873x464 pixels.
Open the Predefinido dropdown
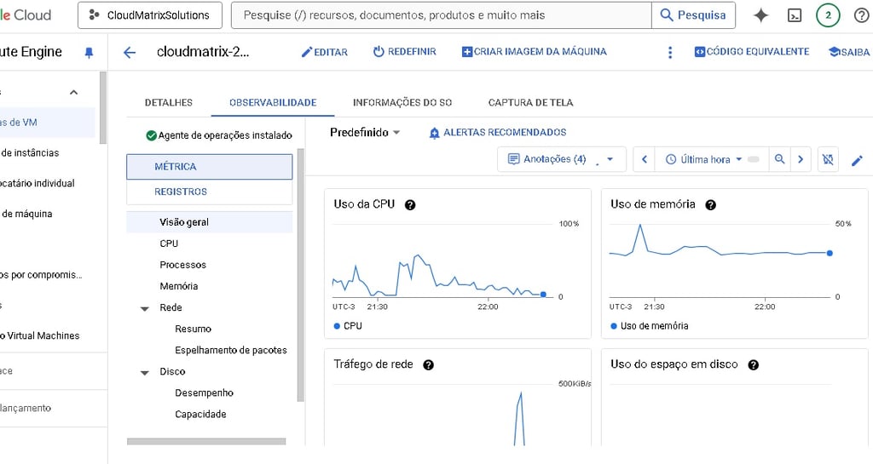[x=365, y=132]
